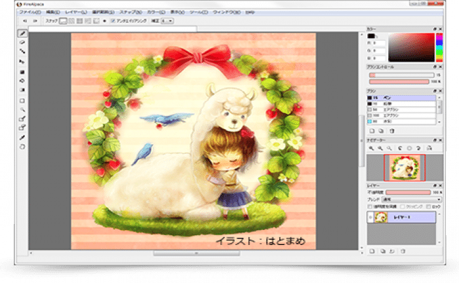
Task: Open the 編集 menu
Action: [x=53, y=12]
